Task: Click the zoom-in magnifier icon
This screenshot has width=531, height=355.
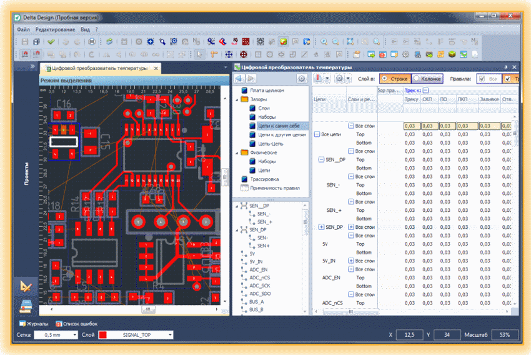Action: (x=324, y=41)
